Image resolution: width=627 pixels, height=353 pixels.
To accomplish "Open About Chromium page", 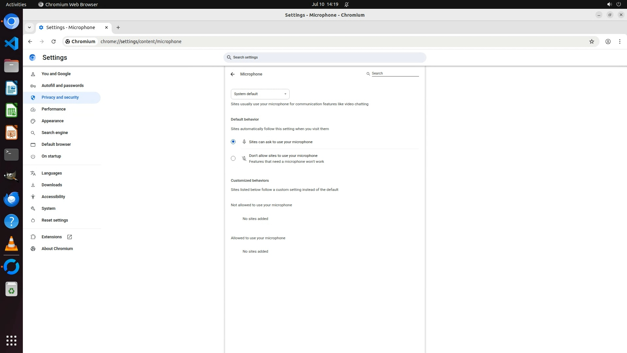I will [x=57, y=249].
